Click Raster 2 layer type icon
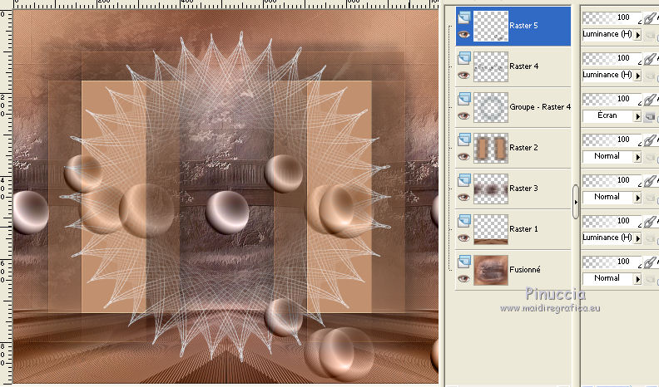The width and height of the screenshot is (659, 387). tap(464, 140)
